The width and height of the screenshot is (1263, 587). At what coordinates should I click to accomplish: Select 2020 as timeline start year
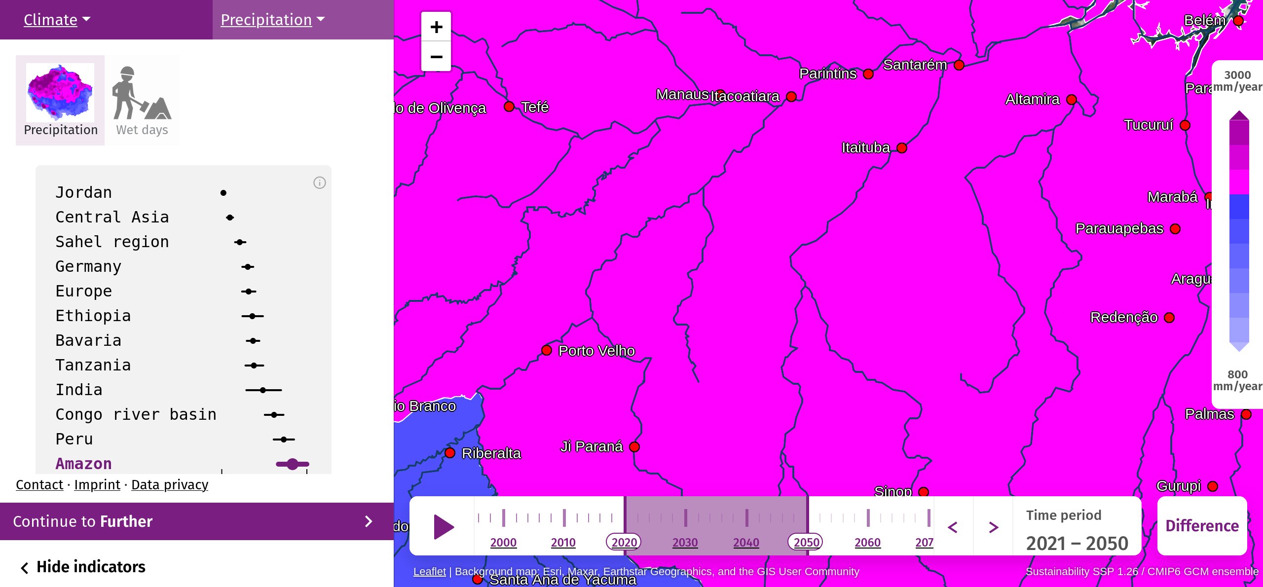(624, 542)
